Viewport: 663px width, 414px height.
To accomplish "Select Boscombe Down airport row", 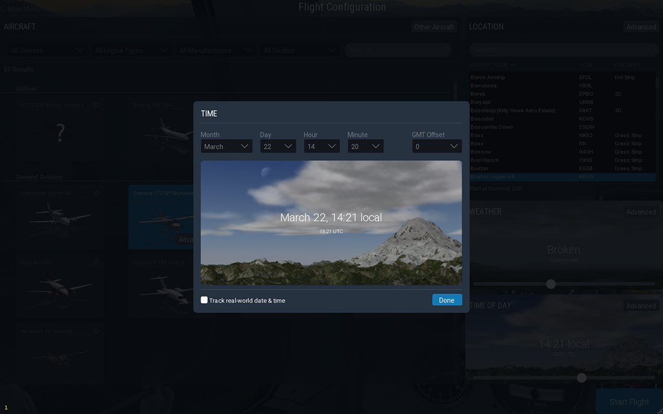I will coord(562,127).
